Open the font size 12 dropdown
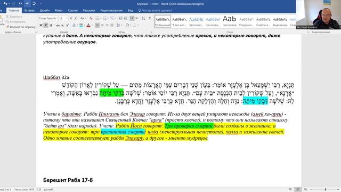 click(x=67, y=19)
